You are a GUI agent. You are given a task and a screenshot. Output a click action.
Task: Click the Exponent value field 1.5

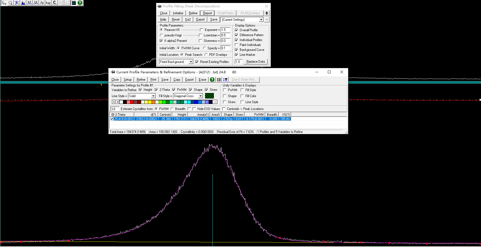225,30
